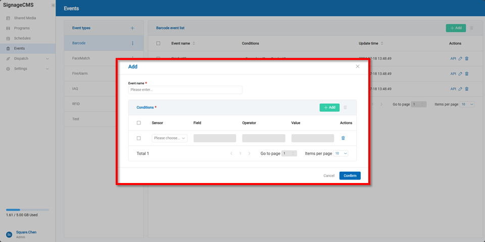485x242 pixels.
Task: Click the trash icon in the Conditions header
Action: pos(346,107)
